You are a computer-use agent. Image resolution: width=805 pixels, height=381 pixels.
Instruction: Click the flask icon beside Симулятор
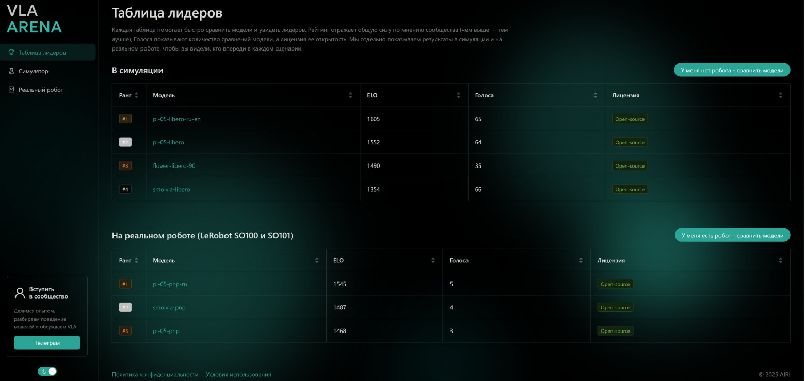tap(11, 71)
